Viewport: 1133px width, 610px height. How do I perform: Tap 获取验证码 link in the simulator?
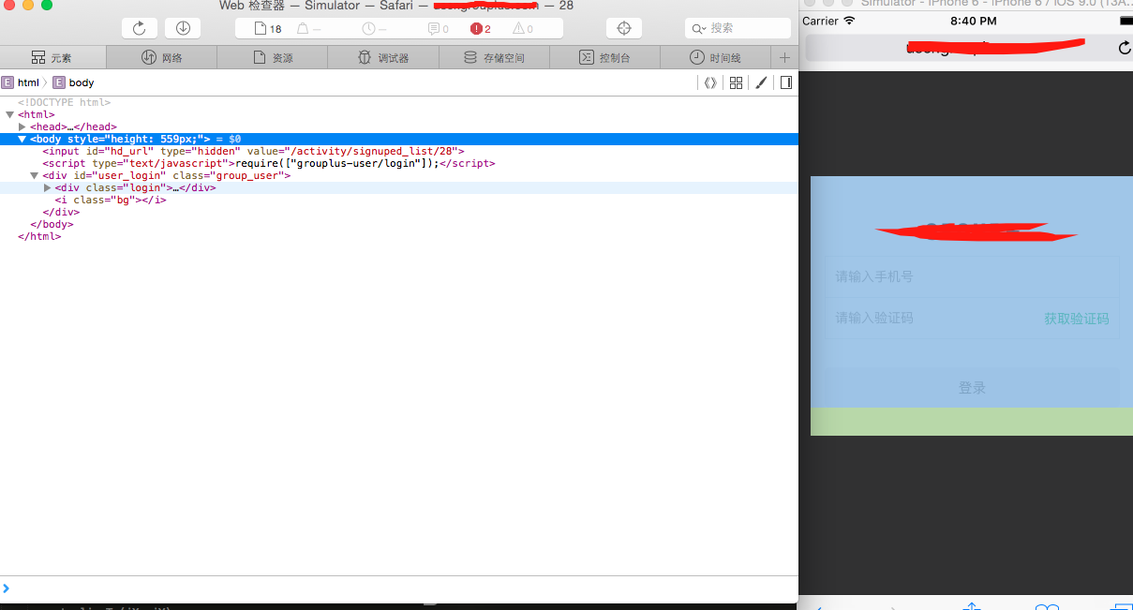click(x=1076, y=319)
